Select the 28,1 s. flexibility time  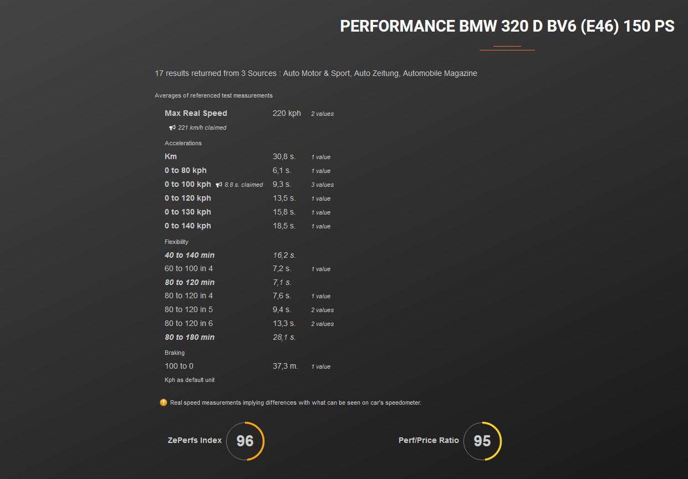coord(284,337)
